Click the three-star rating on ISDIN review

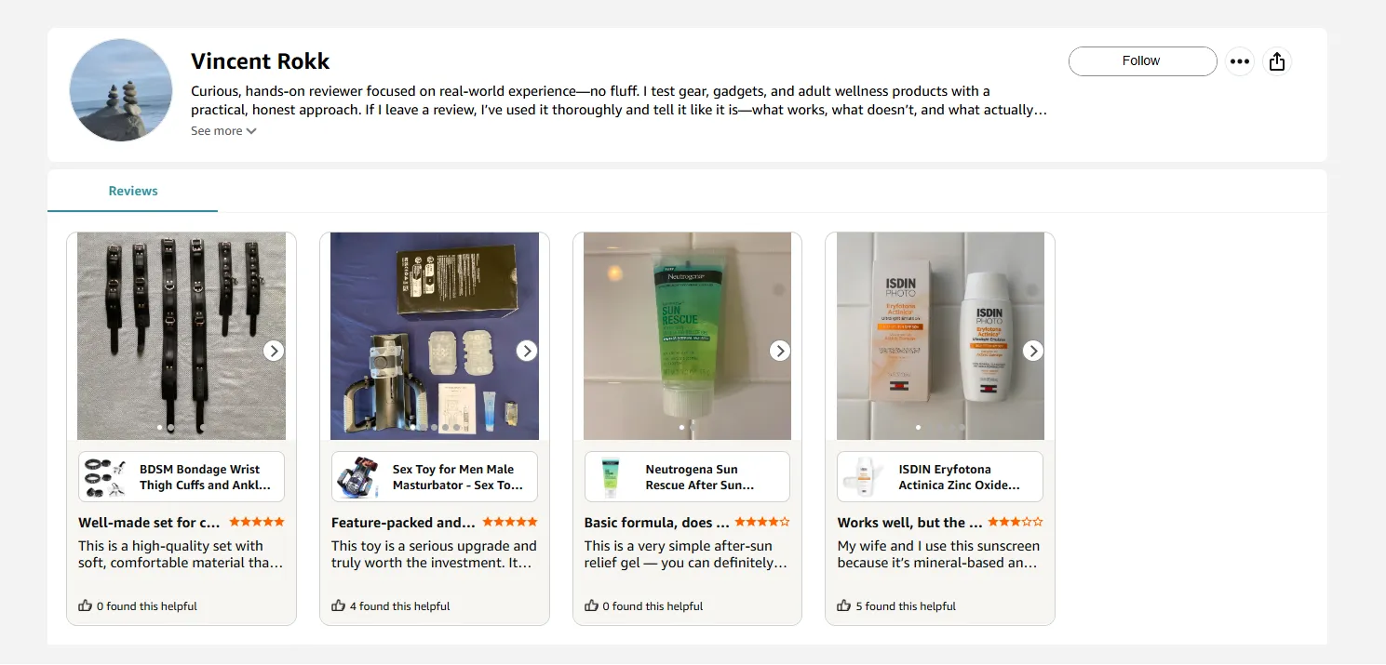[1016, 522]
